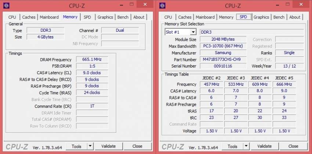312x154 pixels.
Task: Click Week/Year value 13 / 12
Action: click(290, 66)
